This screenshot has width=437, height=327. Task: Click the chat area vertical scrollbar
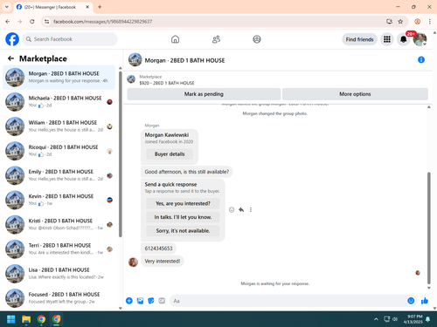pos(428,228)
